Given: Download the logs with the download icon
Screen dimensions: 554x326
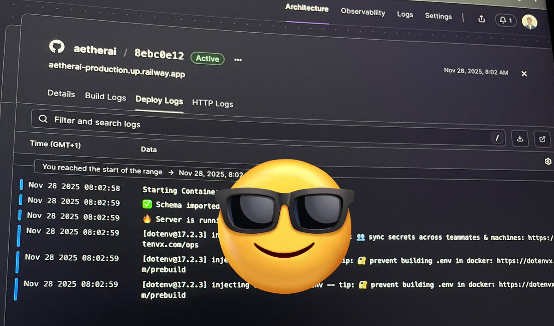Looking at the screenshot, I should tap(520, 138).
